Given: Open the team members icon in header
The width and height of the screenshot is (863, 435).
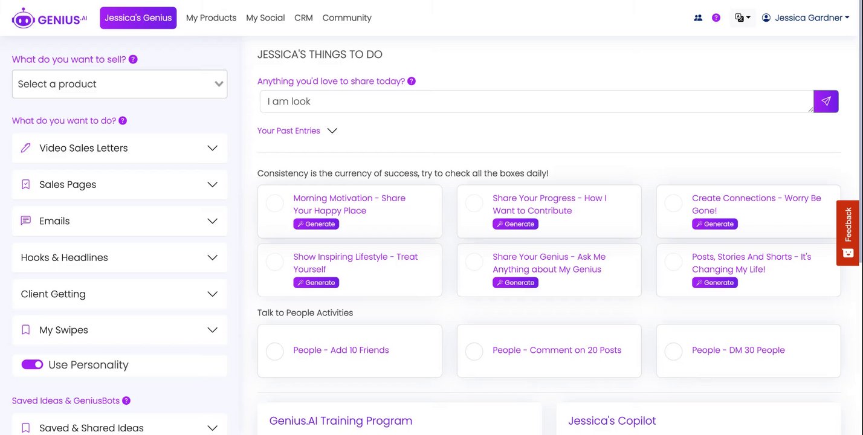Looking at the screenshot, I should (x=698, y=18).
